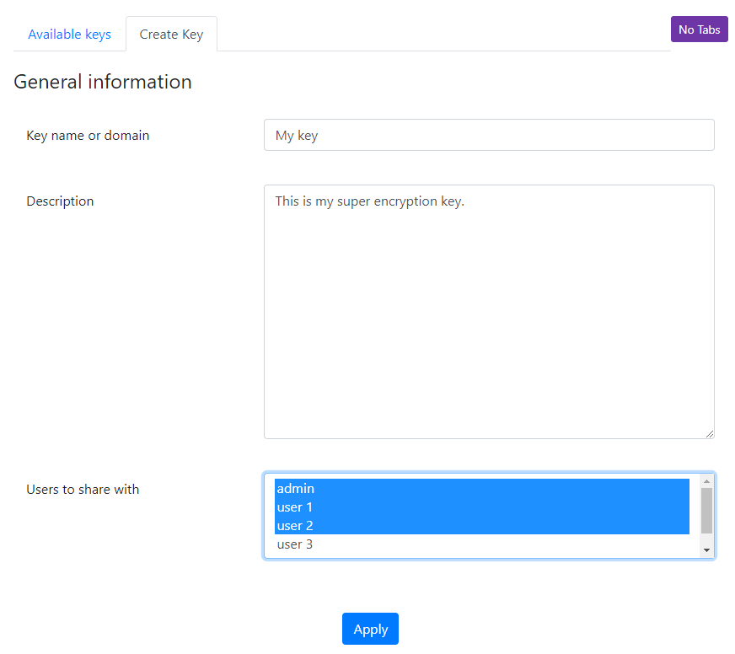Click inside the Description text area
This screenshot has height=654, width=735.
pos(489,312)
